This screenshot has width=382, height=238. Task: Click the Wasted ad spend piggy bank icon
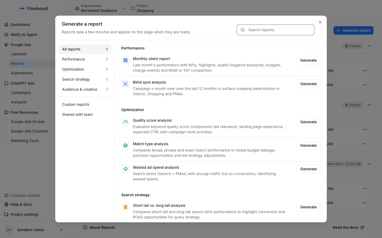click(x=125, y=169)
